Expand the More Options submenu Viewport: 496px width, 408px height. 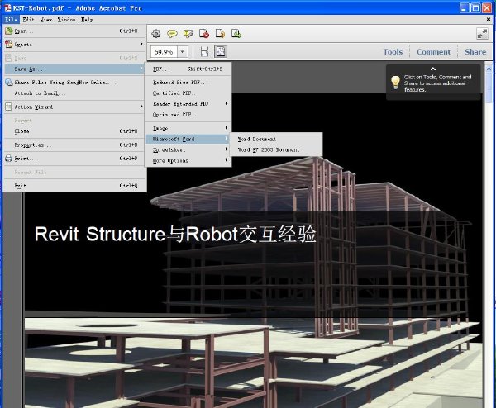[x=188, y=160]
